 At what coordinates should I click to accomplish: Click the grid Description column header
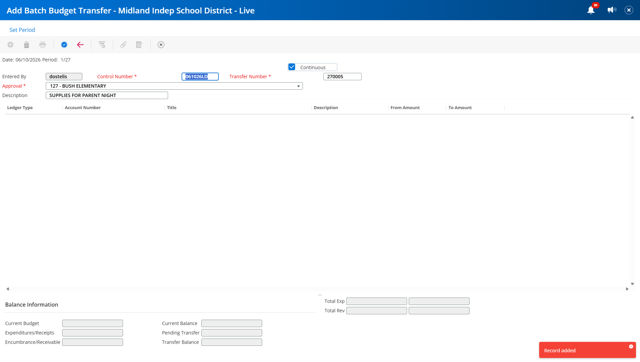pos(326,108)
